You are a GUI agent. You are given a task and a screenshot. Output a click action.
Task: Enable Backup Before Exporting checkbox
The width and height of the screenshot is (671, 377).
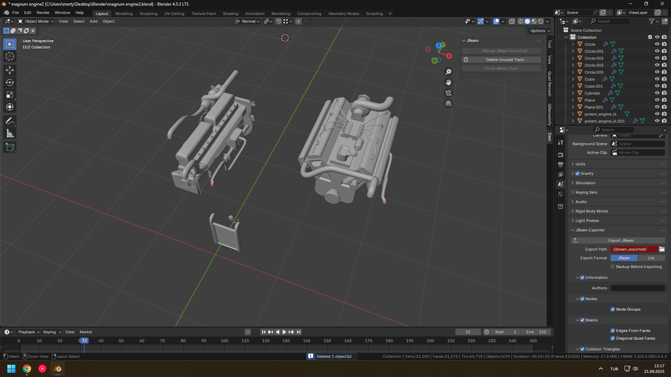(x=613, y=267)
